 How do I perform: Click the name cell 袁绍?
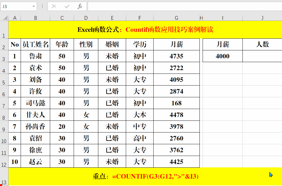pyautogui.click(x=36, y=138)
